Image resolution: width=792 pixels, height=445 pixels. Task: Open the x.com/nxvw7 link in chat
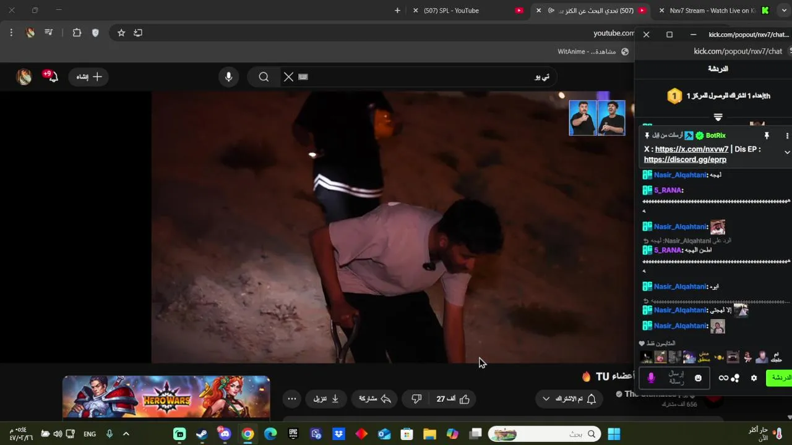[x=691, y=149]
